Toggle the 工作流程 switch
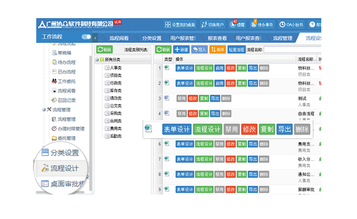The image size is (357, 219). tap(86, 37)
